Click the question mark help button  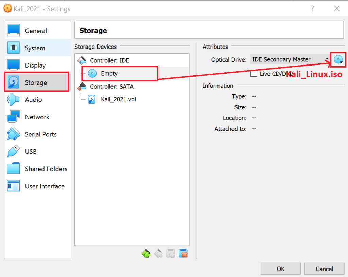pos(312,8)
